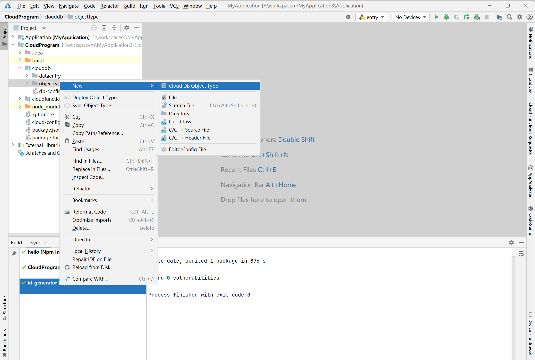Click the Search Everywhere magnifier icon
The image size is (535, 360).
coord(509,17)
